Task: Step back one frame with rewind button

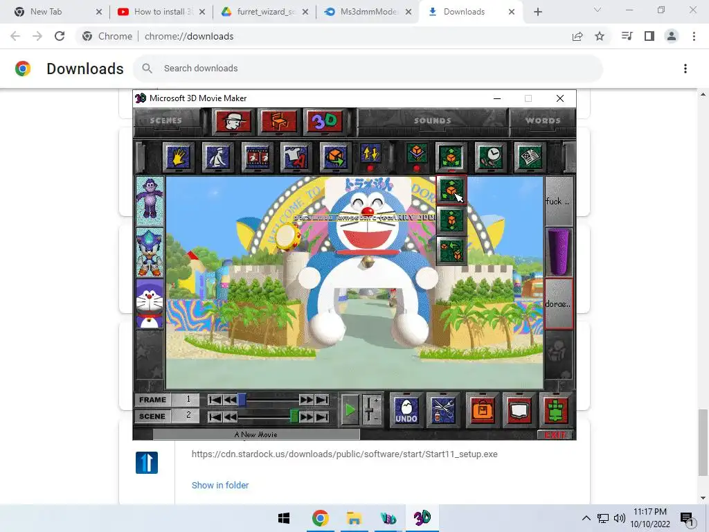Action: pyautogui.click(x=230, y=400)
